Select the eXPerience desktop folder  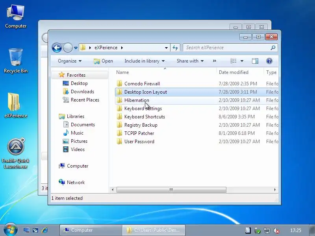click(x=16, y=105)
